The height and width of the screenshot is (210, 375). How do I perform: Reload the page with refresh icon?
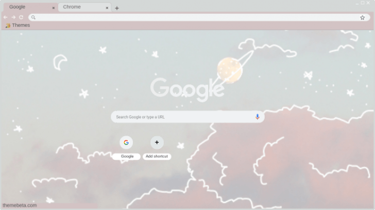point(21,17)
